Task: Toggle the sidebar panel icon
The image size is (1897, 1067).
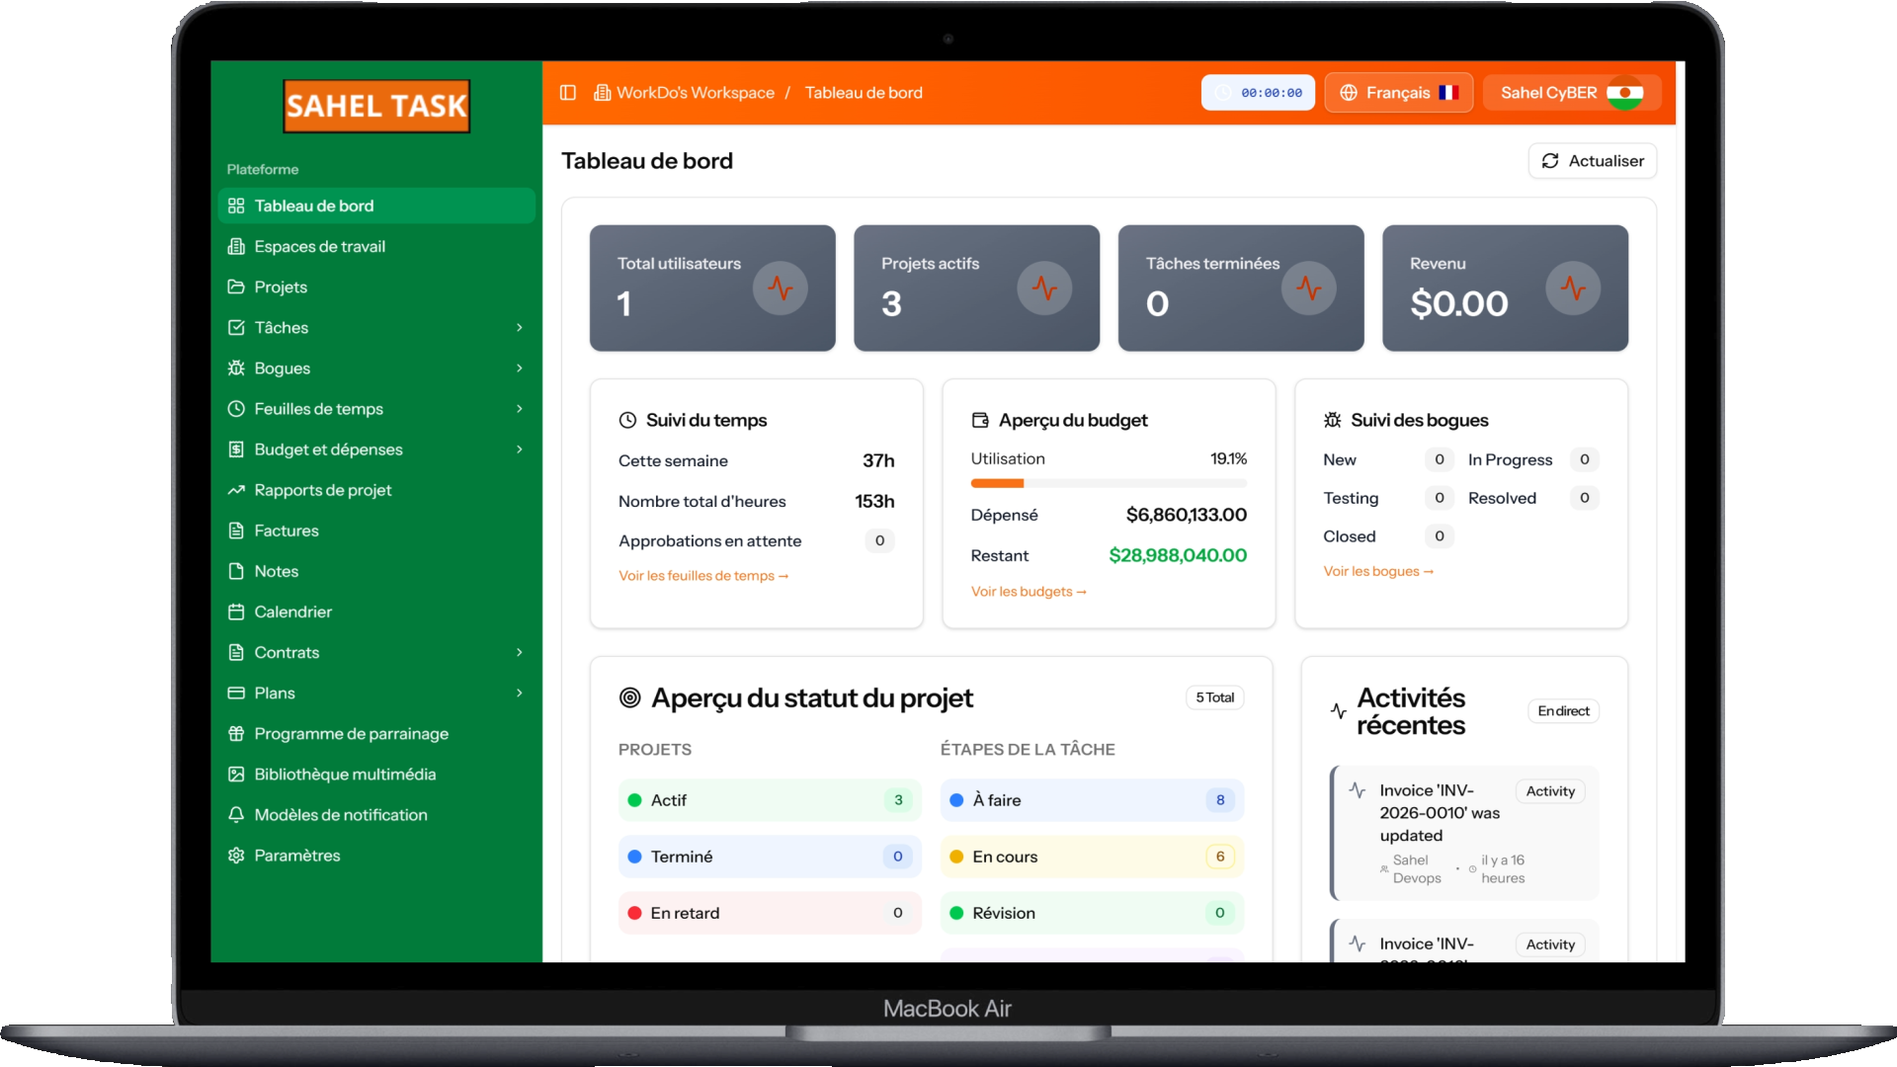Action: [568, 93]
